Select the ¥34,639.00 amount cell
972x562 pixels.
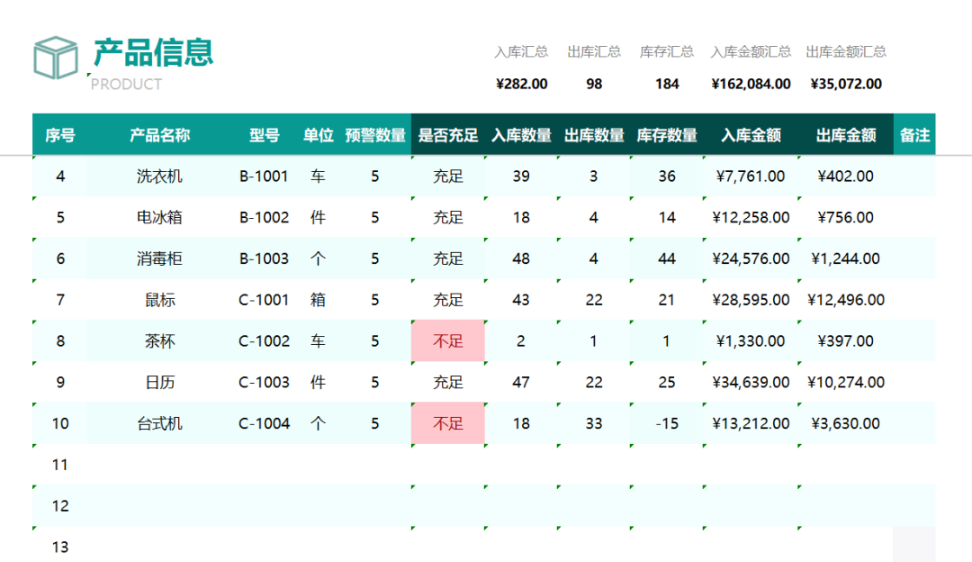(751, 382)
